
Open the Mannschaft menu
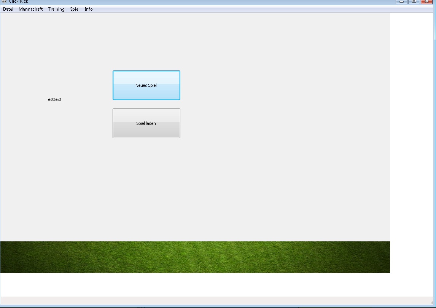(x=30, y=9)
